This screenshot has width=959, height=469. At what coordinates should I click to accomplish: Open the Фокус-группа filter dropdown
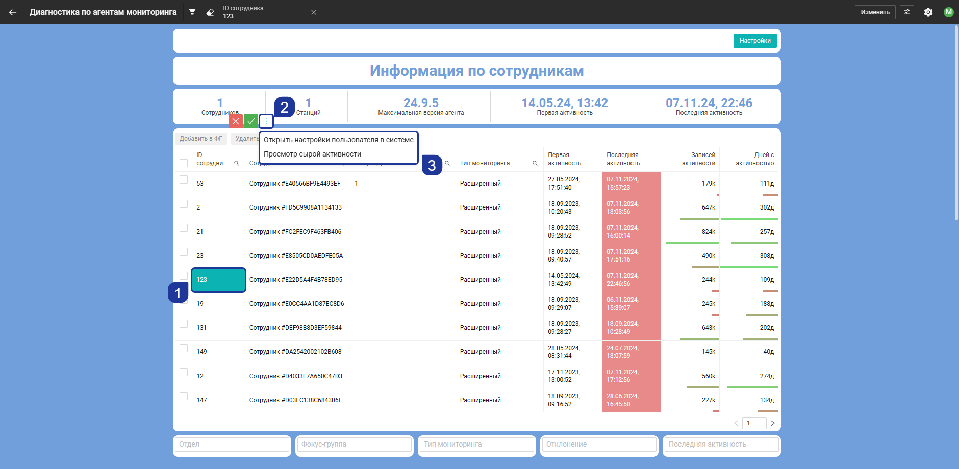click(355, 445)
